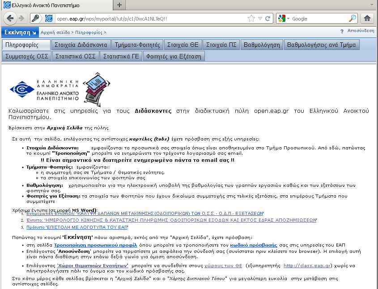Click 'Χώροι Θεματικών Ενοτήτων' link
378x289 pixels.
(93, 266)
